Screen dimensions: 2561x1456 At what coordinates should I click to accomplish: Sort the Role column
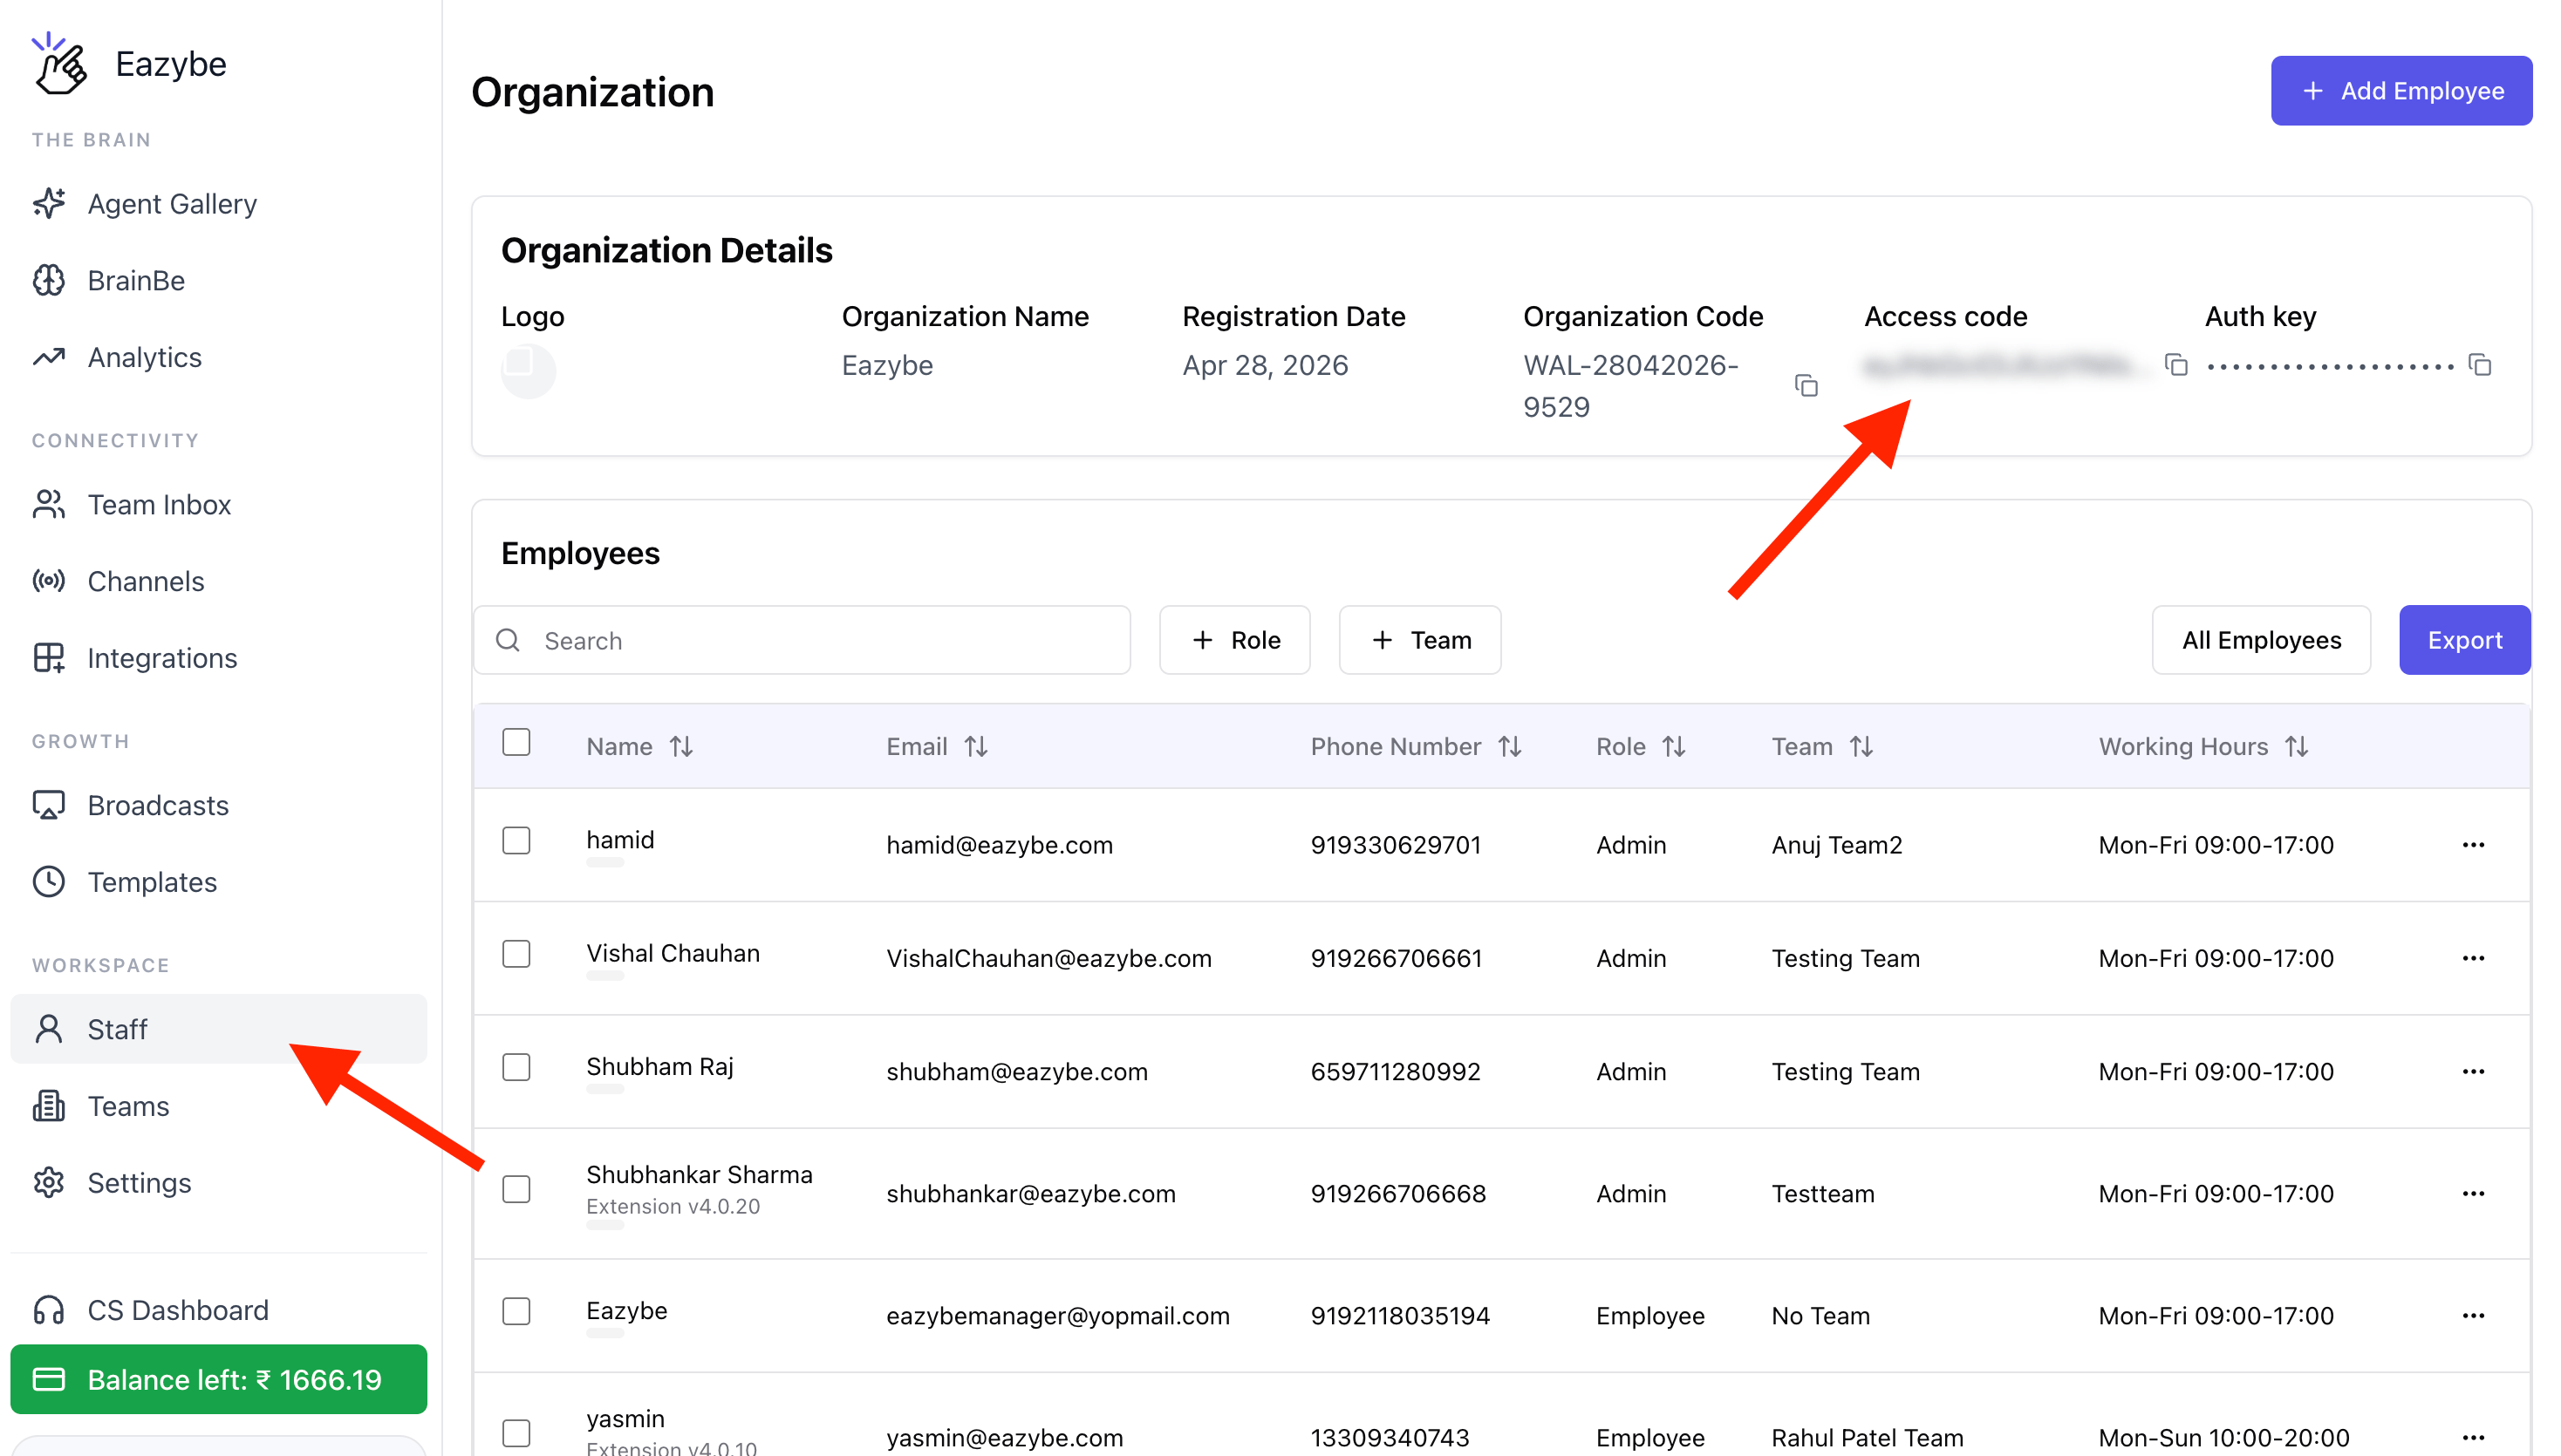pyautogui.click(x=1674, y=747)
